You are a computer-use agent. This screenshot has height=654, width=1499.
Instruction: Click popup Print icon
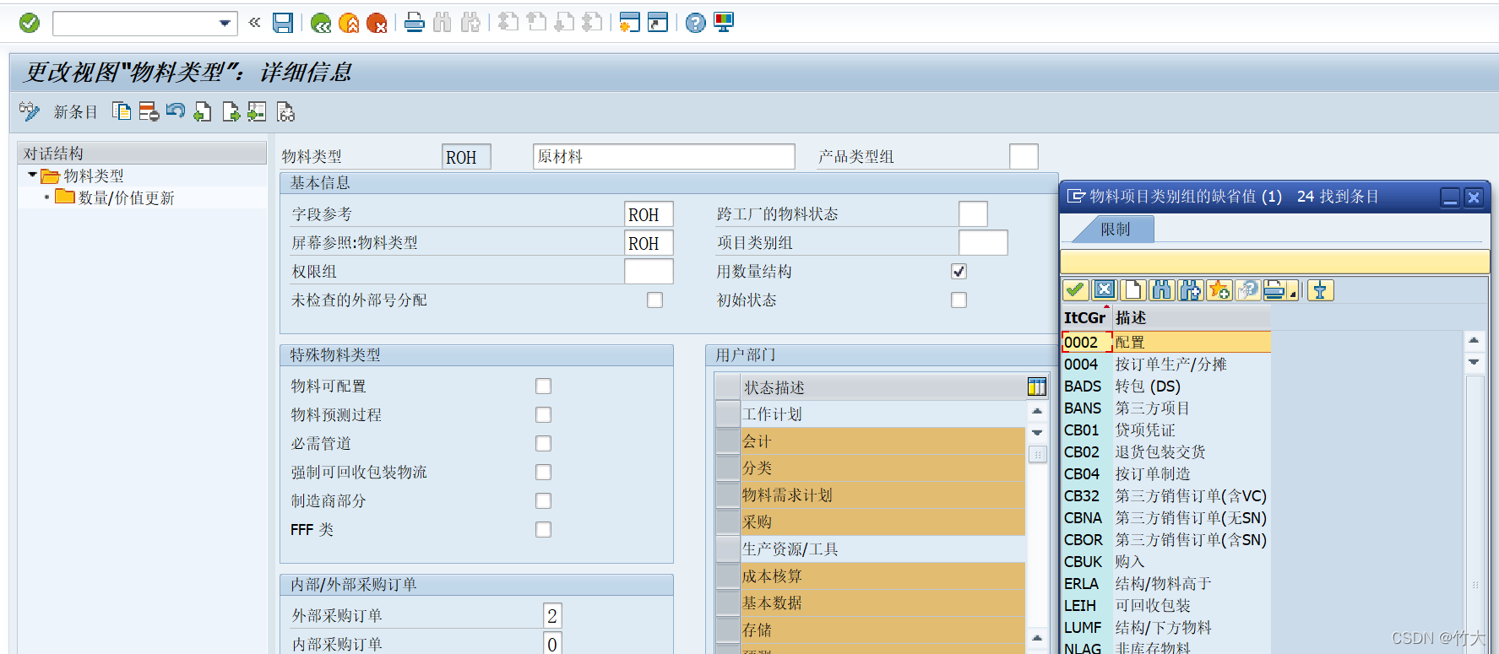(1275, 290)
